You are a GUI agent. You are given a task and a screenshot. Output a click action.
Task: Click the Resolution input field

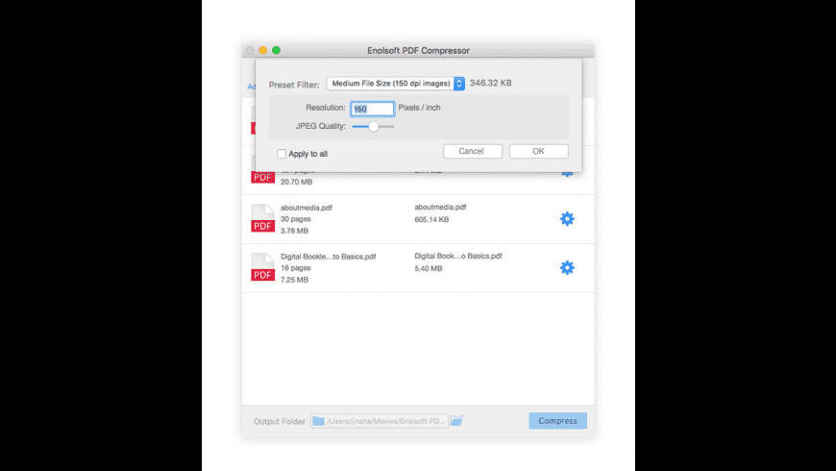(x=372, y=109)
